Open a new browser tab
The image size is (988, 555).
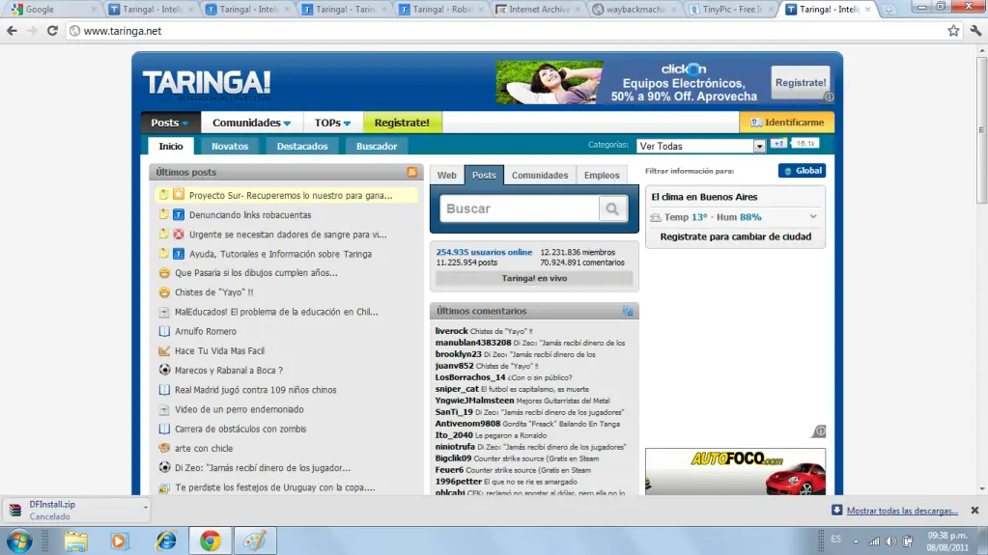click(889, 10)
